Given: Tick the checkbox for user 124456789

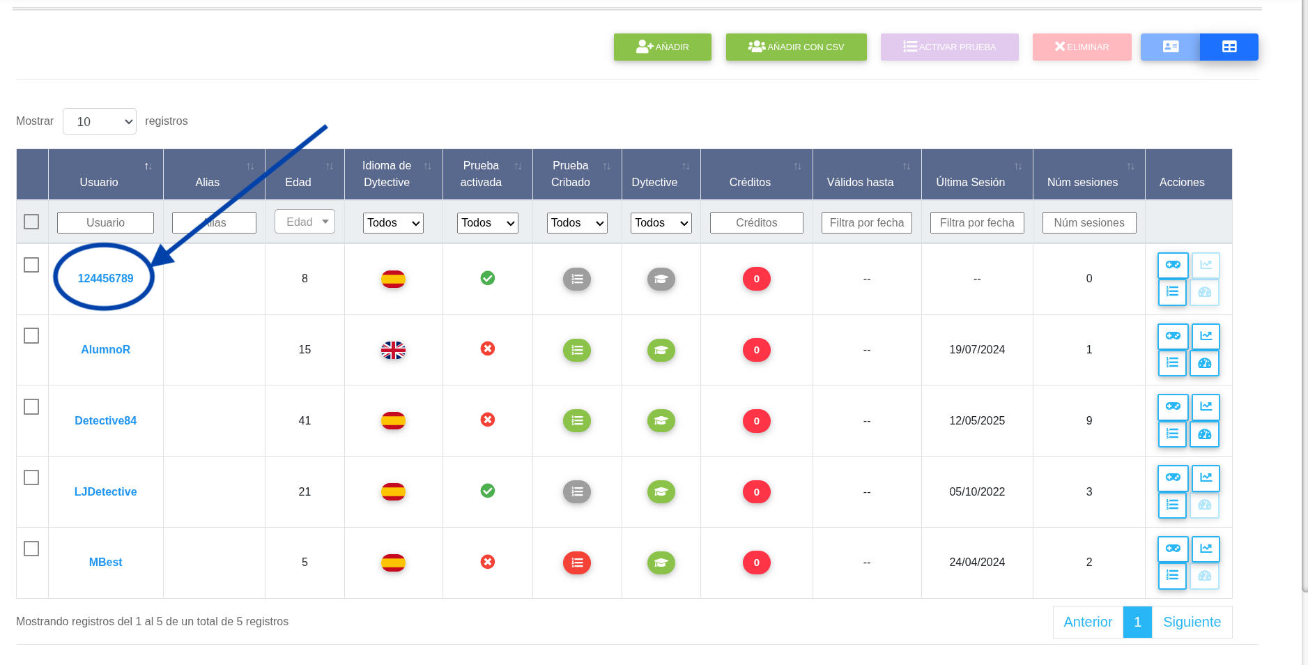Looking at the screenshot, I should coord(31,265).
